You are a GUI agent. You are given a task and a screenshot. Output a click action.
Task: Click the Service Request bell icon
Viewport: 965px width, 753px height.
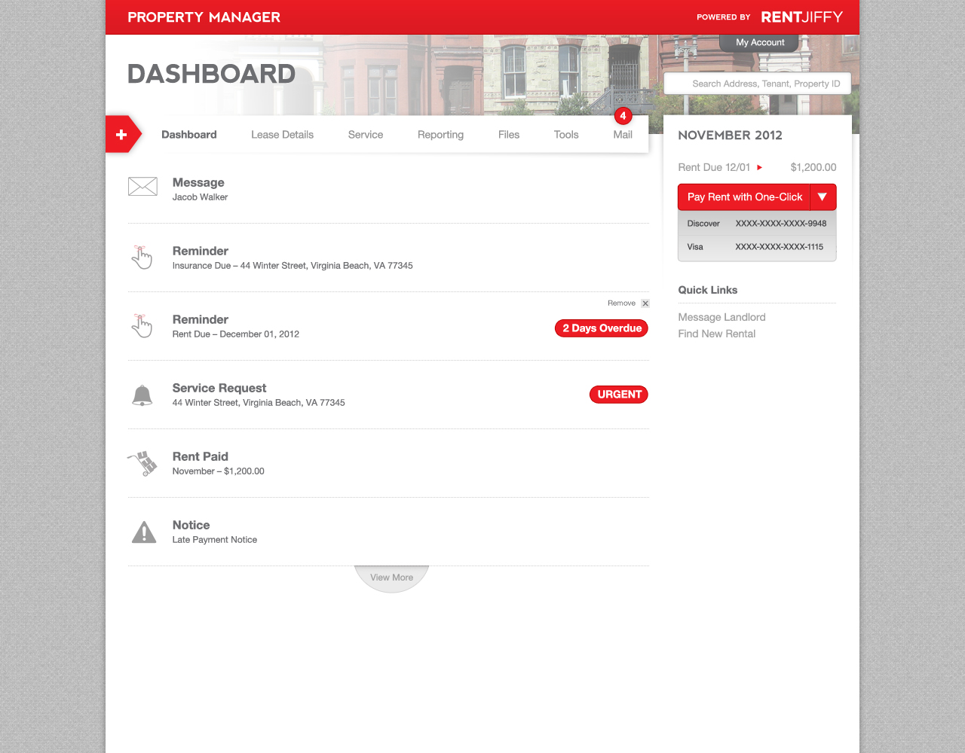point(143,394)
